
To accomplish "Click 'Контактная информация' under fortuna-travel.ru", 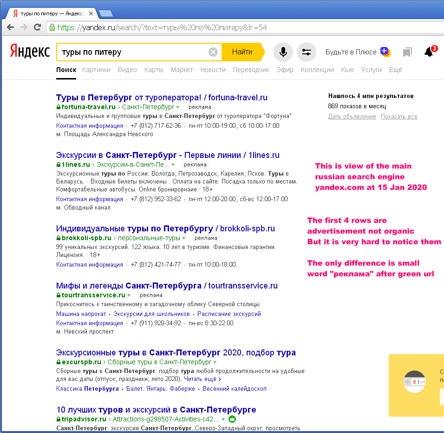I will point(90,126).
